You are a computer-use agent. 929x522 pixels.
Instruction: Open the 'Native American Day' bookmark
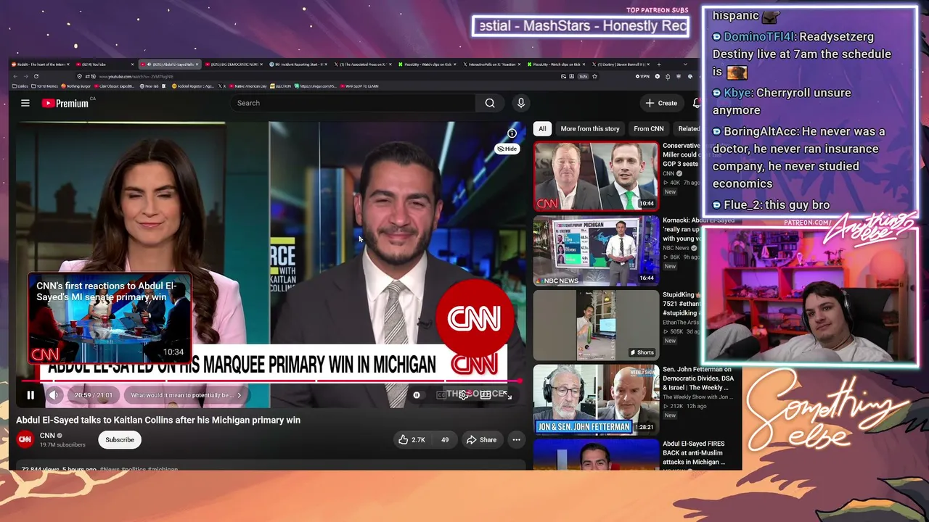pos(249,86)
